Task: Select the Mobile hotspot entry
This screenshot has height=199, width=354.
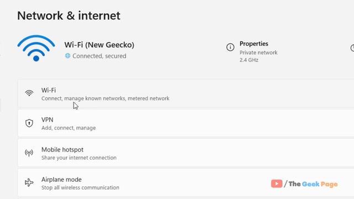Action: (186, 153)
